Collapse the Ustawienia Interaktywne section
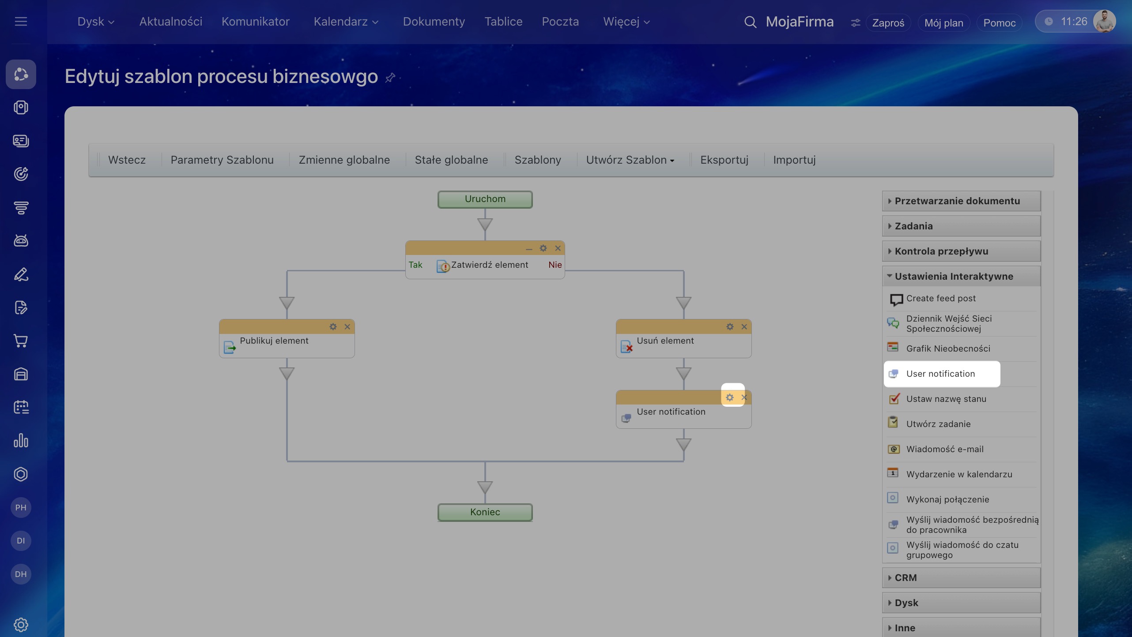The height and width of the screenshot is (637, 1132). 954,277
